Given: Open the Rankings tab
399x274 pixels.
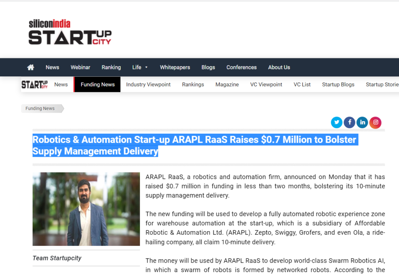Looking at the screenshot, I should [193, 85].
